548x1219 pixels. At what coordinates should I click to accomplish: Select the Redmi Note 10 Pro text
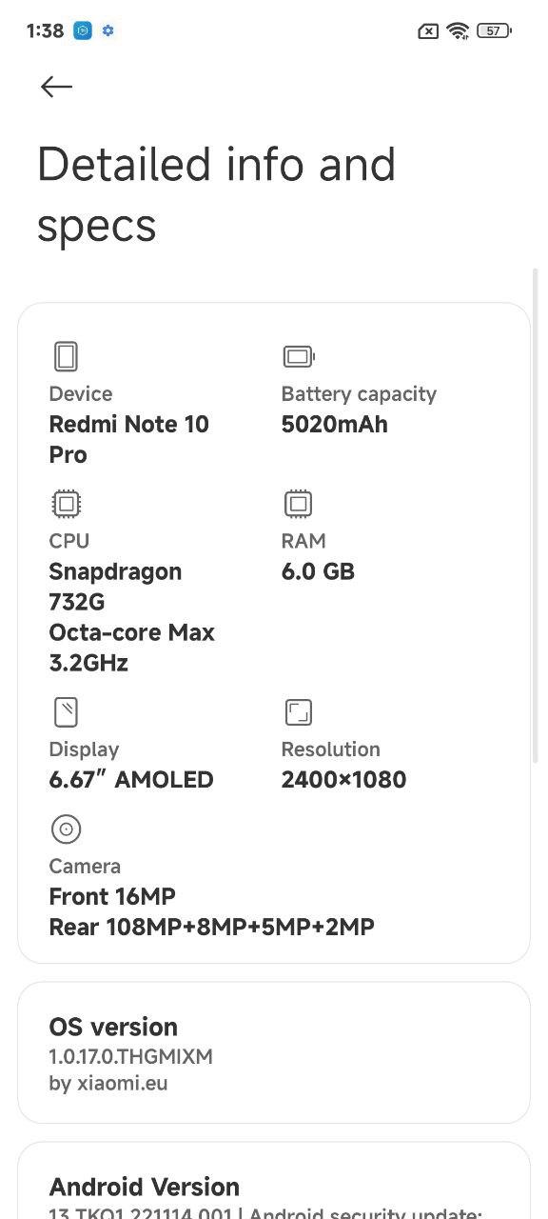(x=128, y=439)
